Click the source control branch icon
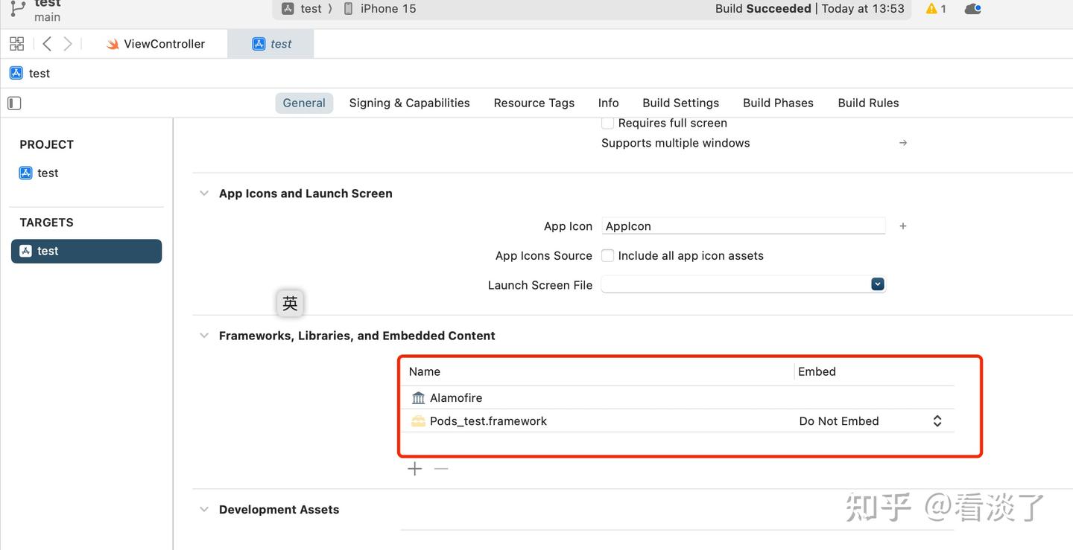 [17, 9]
